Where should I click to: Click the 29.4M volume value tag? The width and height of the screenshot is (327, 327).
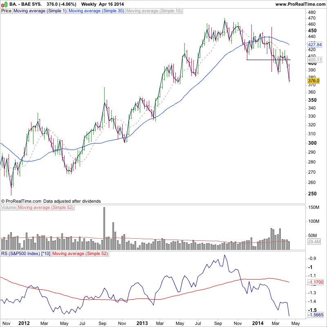click(x=314, y=242)
